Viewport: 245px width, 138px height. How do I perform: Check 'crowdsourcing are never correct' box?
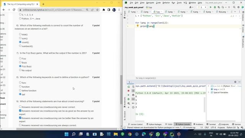tap(20, 107)
